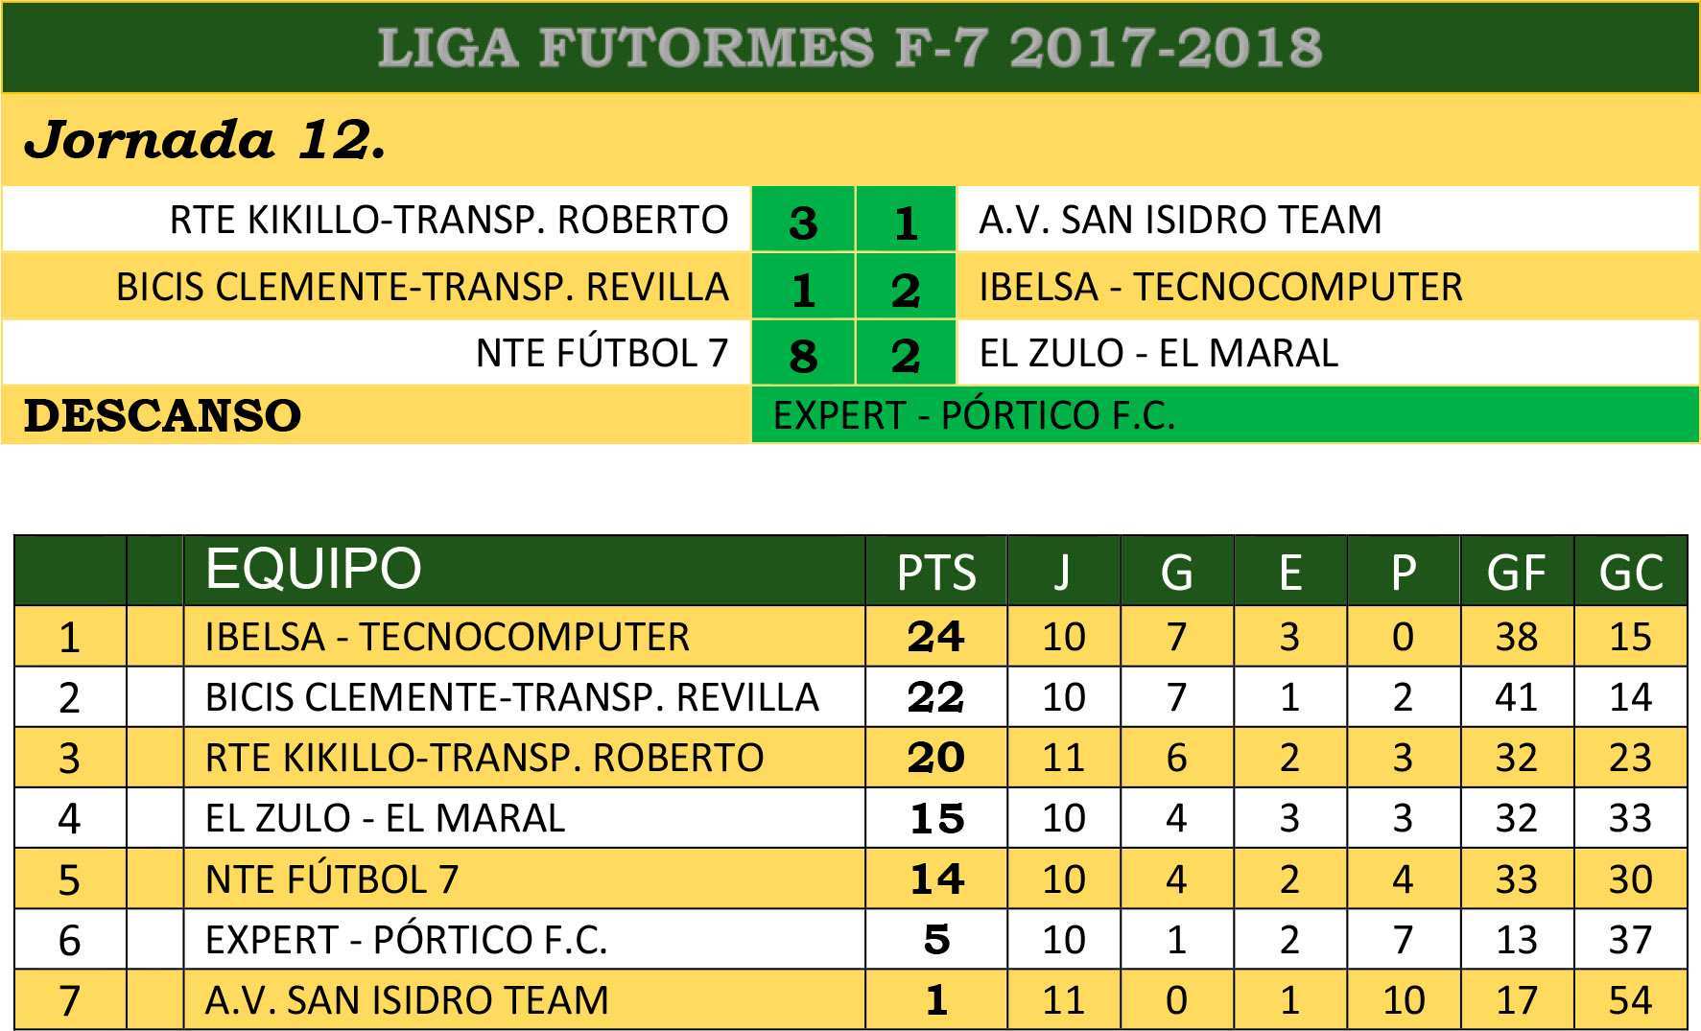1701x1031 pixels.
Task: Select goals for value 41
Action: [x=1516, y=697]
